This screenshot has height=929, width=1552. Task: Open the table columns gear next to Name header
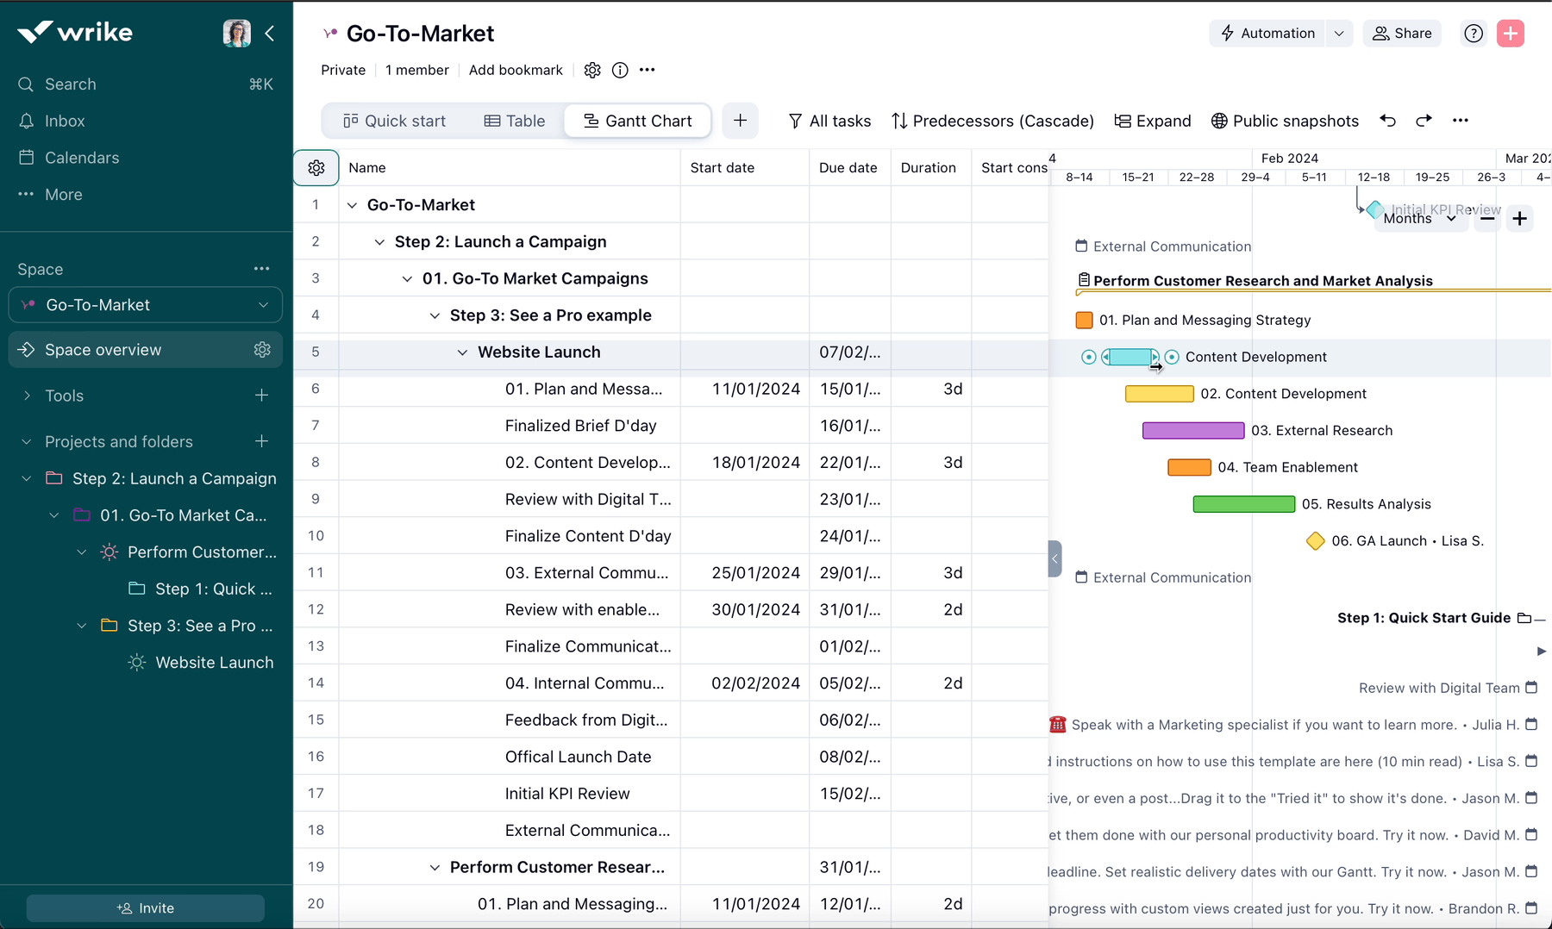point(316,167)
